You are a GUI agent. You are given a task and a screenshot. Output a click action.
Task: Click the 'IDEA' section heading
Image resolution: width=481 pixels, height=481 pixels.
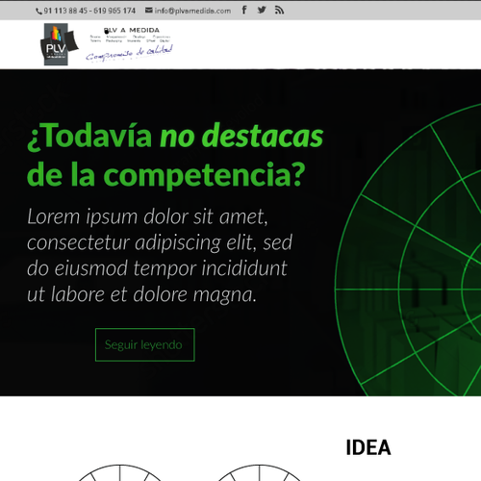point(368,447)
